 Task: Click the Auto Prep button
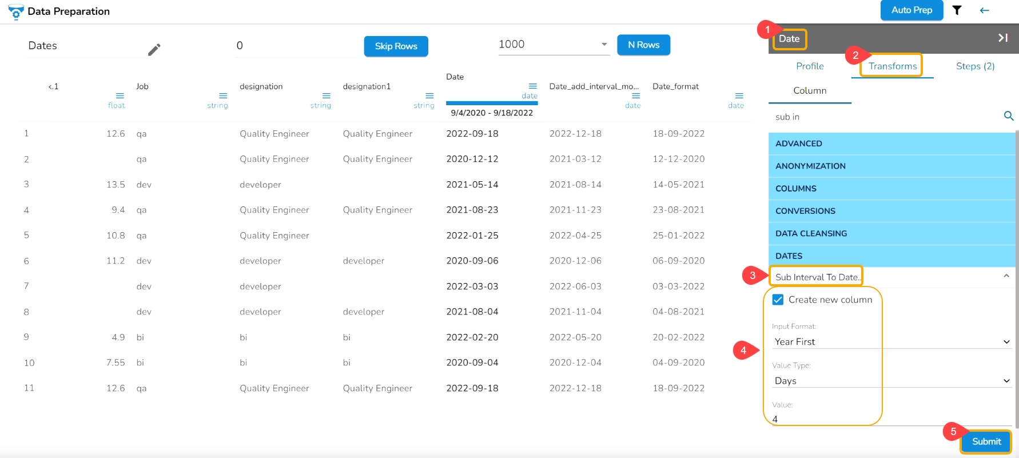(911, 10)
